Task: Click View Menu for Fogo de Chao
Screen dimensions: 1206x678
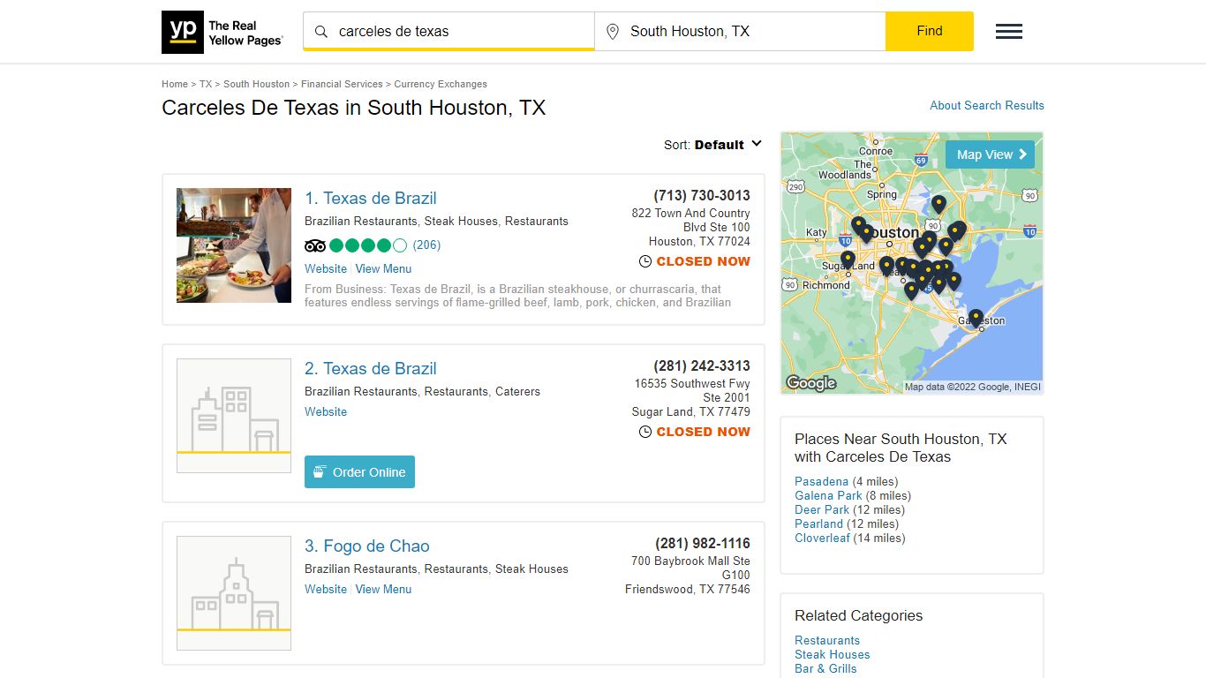Action: point(383,589)
